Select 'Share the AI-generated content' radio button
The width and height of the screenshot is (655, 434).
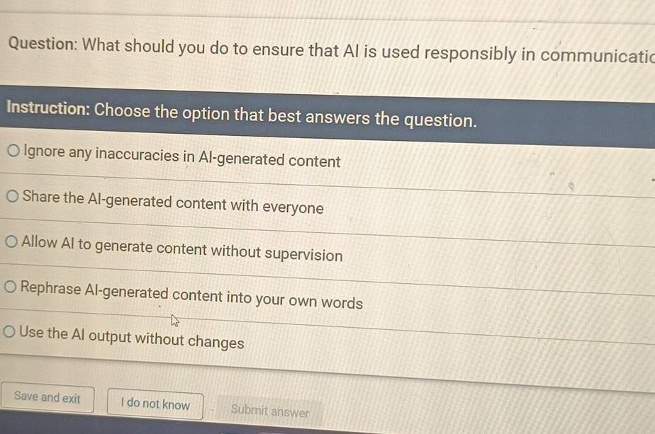pyautogui.click(x=13, y=196)
